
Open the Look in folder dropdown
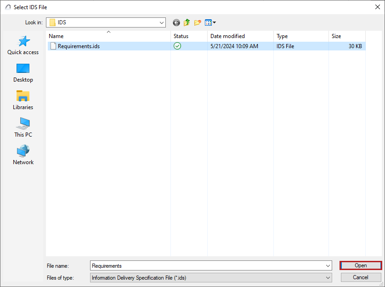pyautogui.click(x=161, y=22)
